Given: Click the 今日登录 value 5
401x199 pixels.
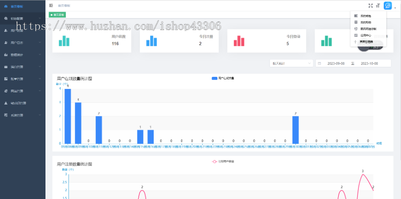Looking at the screenshot, I should pos(288,44).
